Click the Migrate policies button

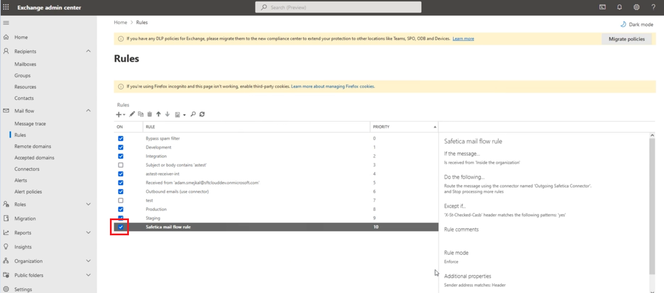(626, 39)
